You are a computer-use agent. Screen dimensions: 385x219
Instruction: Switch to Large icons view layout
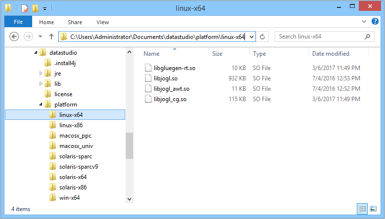373,209
